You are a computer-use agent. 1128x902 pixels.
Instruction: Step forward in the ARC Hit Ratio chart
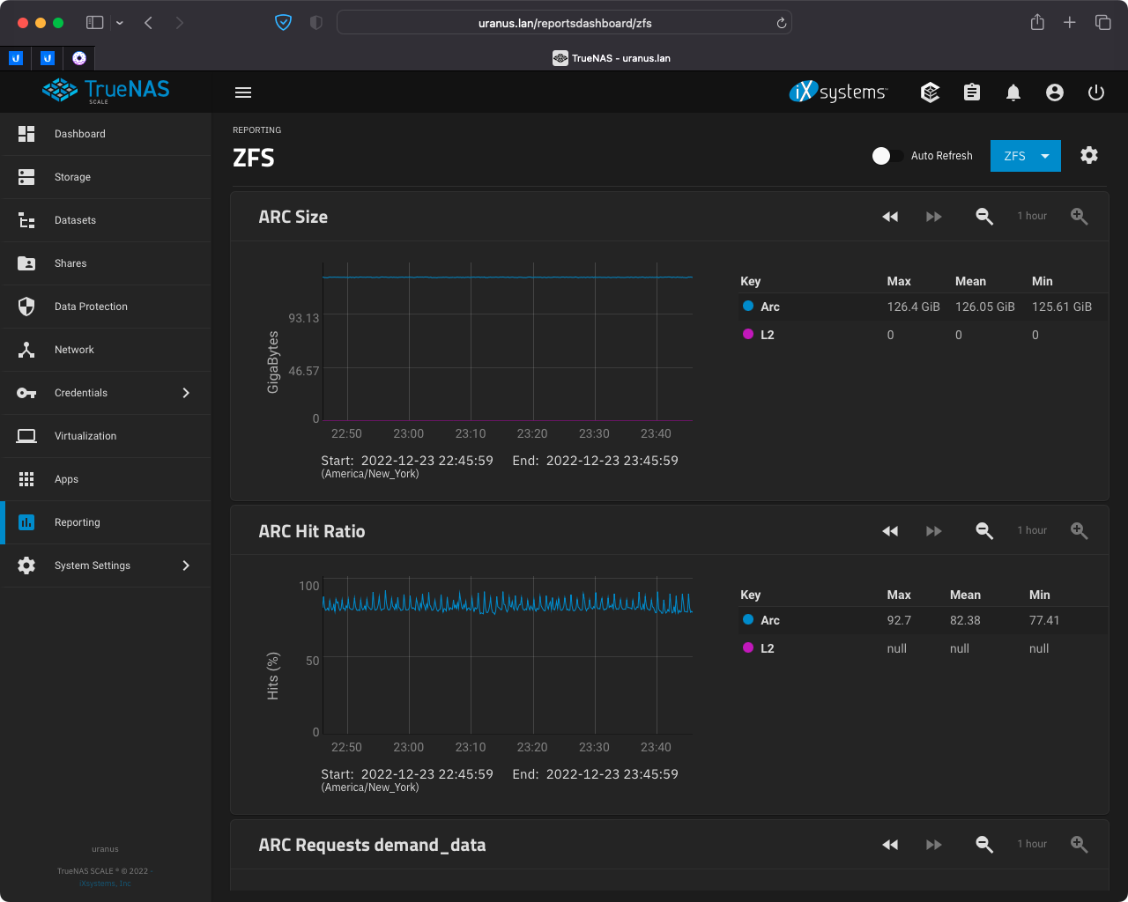point(934,531)
